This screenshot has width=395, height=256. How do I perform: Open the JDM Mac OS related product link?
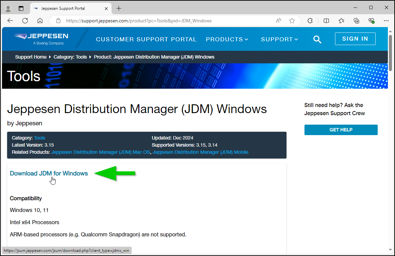coord(100,152)
